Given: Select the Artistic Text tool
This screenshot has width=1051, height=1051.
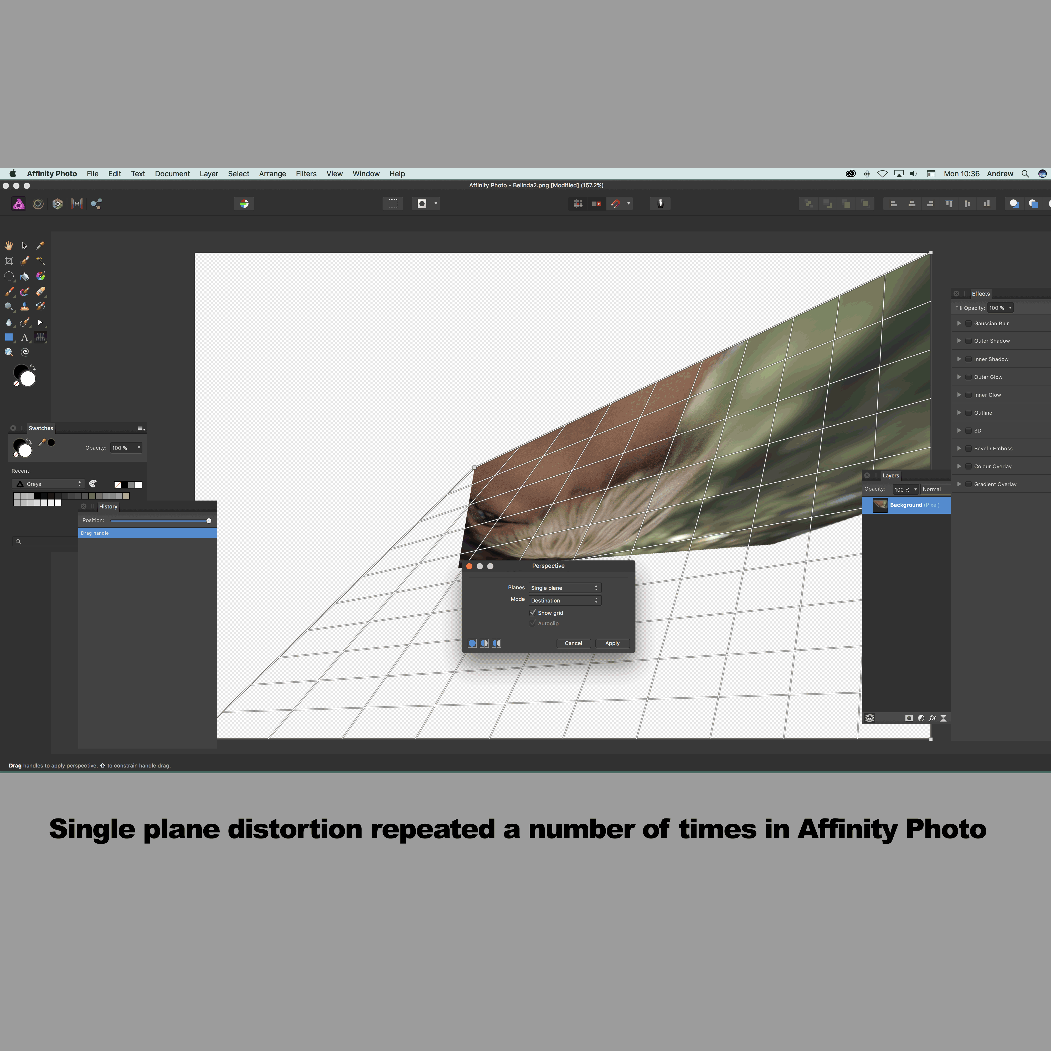Looking at the screenshot, I should coord(24,337).
